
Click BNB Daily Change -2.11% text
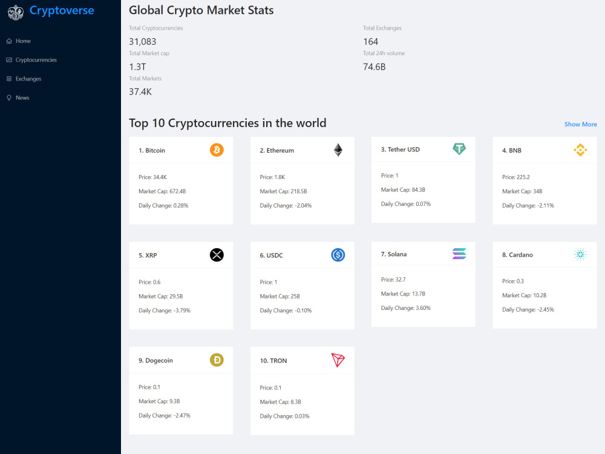(x=528, y=206)
